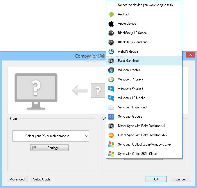Select Windows Phone 8 option
197x188 pixels.
pyautogui.click(x=144, y=89)
